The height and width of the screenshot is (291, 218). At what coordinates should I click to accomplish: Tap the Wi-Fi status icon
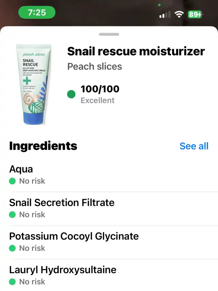(x=179, y=14)
